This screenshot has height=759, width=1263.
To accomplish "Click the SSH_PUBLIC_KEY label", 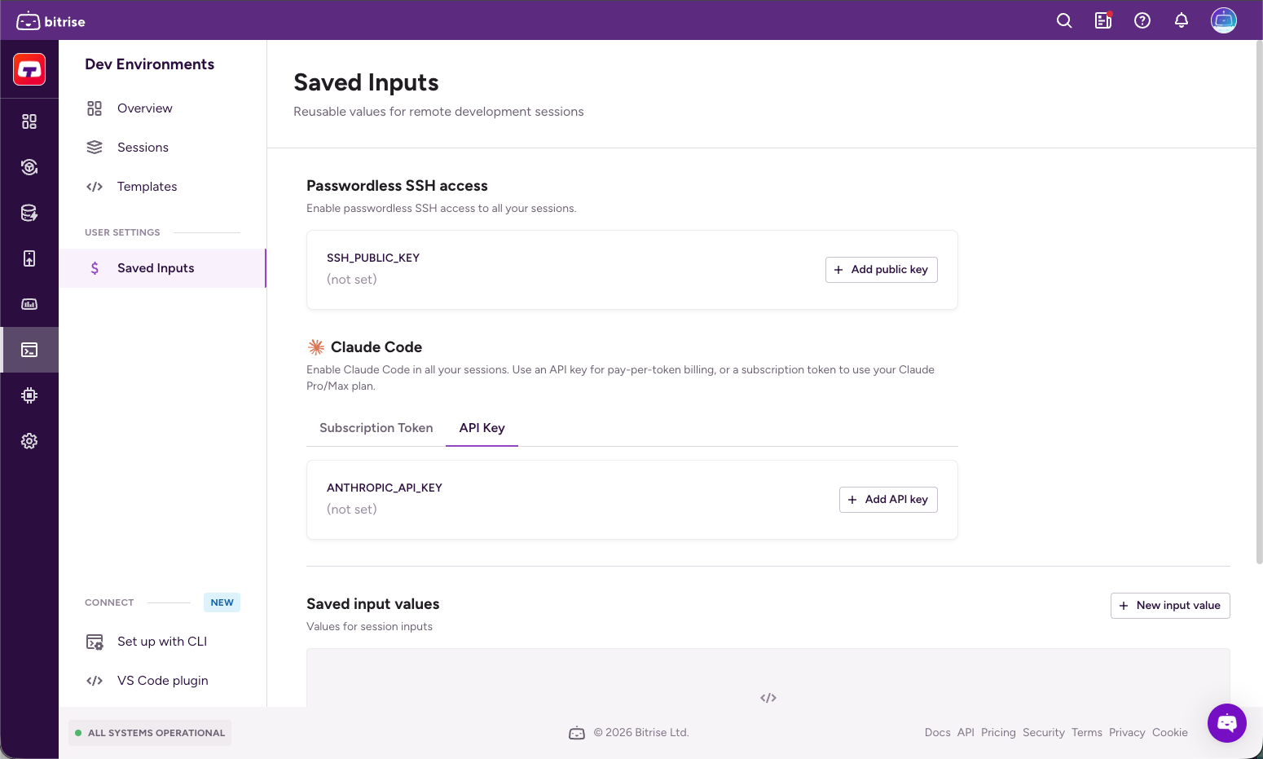I will tap(373, 258).
